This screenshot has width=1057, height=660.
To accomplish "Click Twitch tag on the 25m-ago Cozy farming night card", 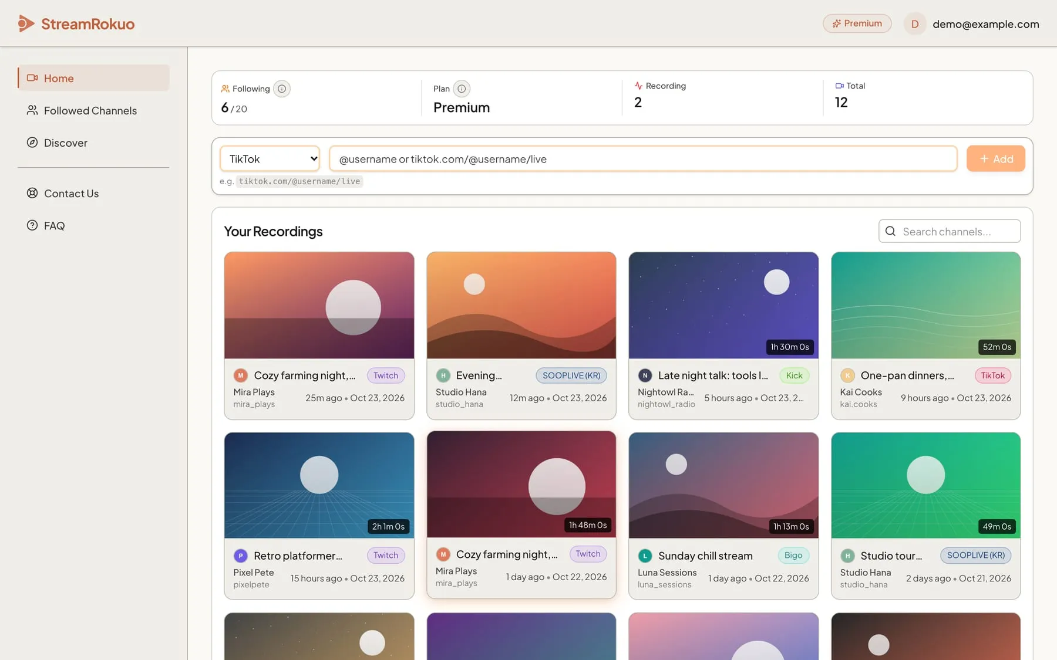I will (386, 375).
